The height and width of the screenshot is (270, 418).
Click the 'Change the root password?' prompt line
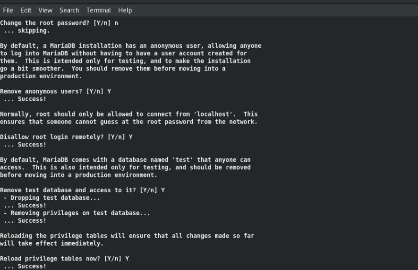tap(59, 23)
